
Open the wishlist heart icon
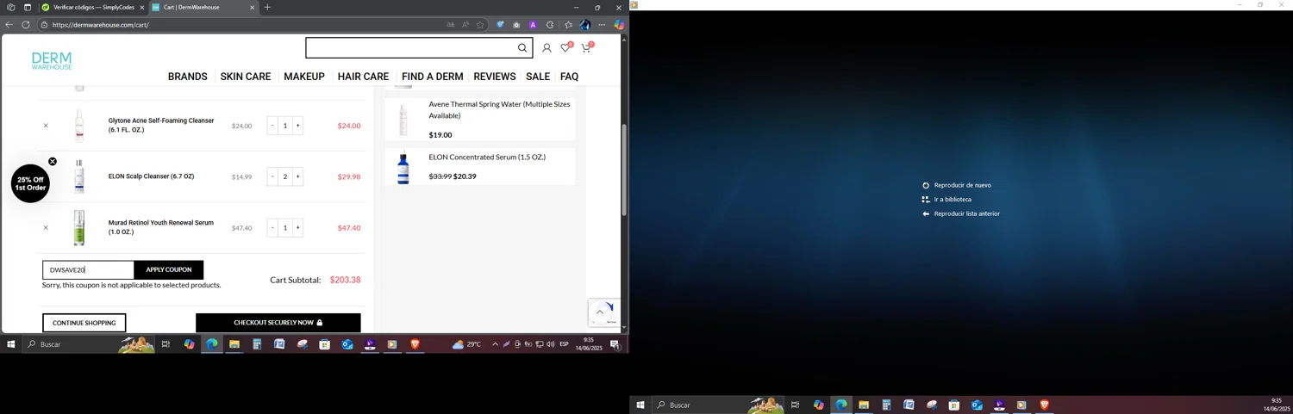tap(566, 48)
